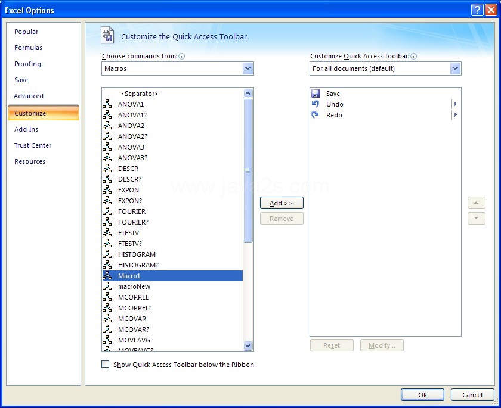The image size is (501, 408).
Task: Click the help question mark button
Action: click(477, 10)
